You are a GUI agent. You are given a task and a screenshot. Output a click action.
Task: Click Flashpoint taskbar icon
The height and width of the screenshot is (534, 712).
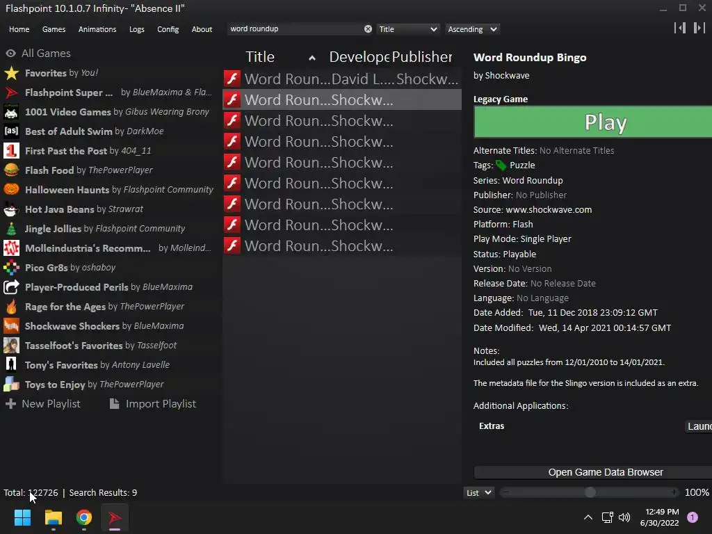pos(115,517)
